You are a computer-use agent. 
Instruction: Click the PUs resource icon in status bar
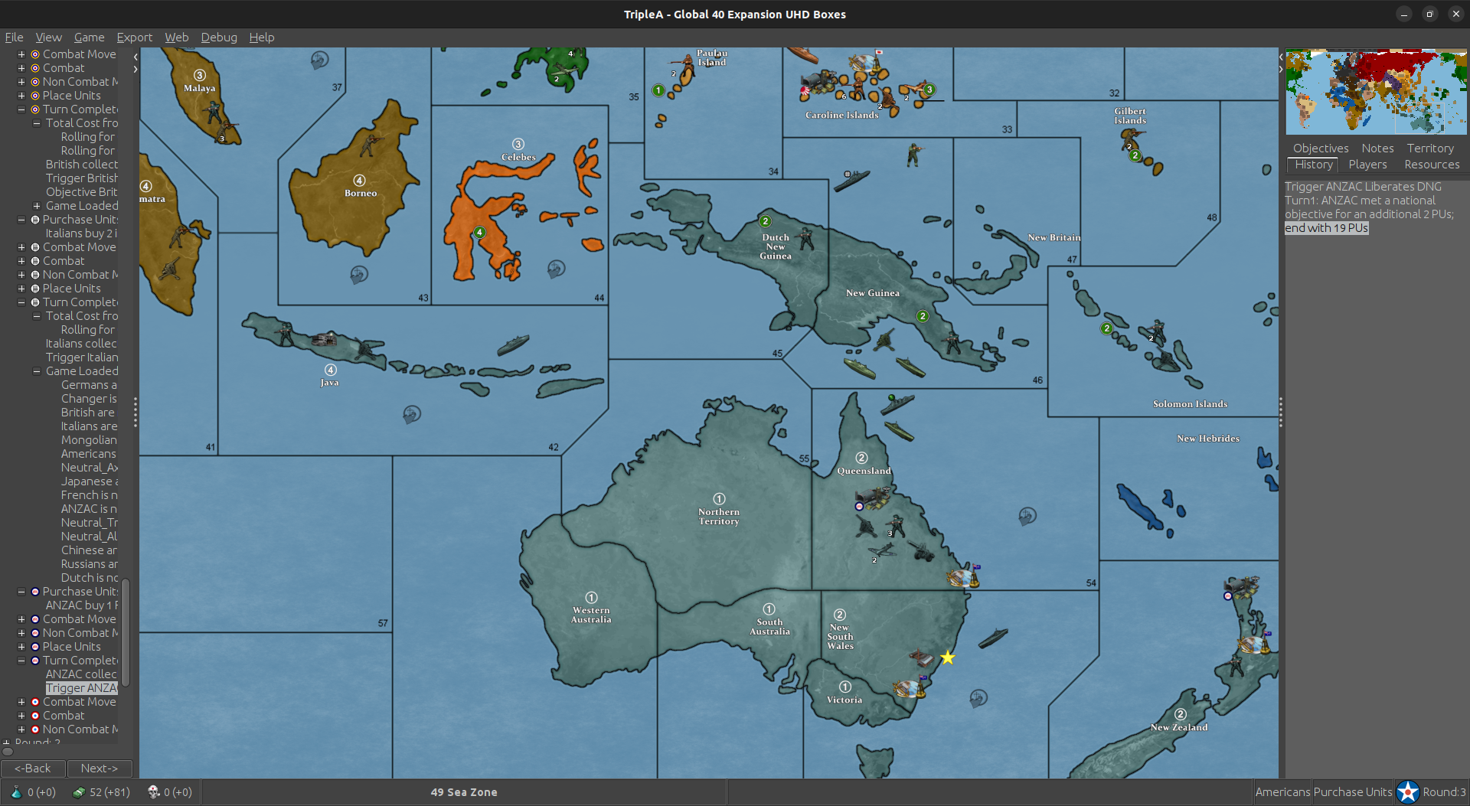point(78,791)
